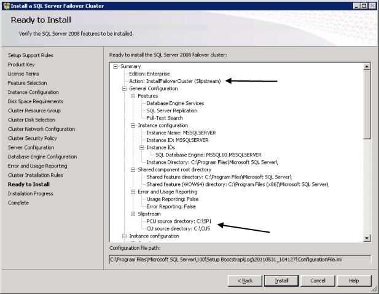The height and width of the screenshot is (294, 379).
Task: Select Cluster Installation Rules step
Action: pos(35,175)
